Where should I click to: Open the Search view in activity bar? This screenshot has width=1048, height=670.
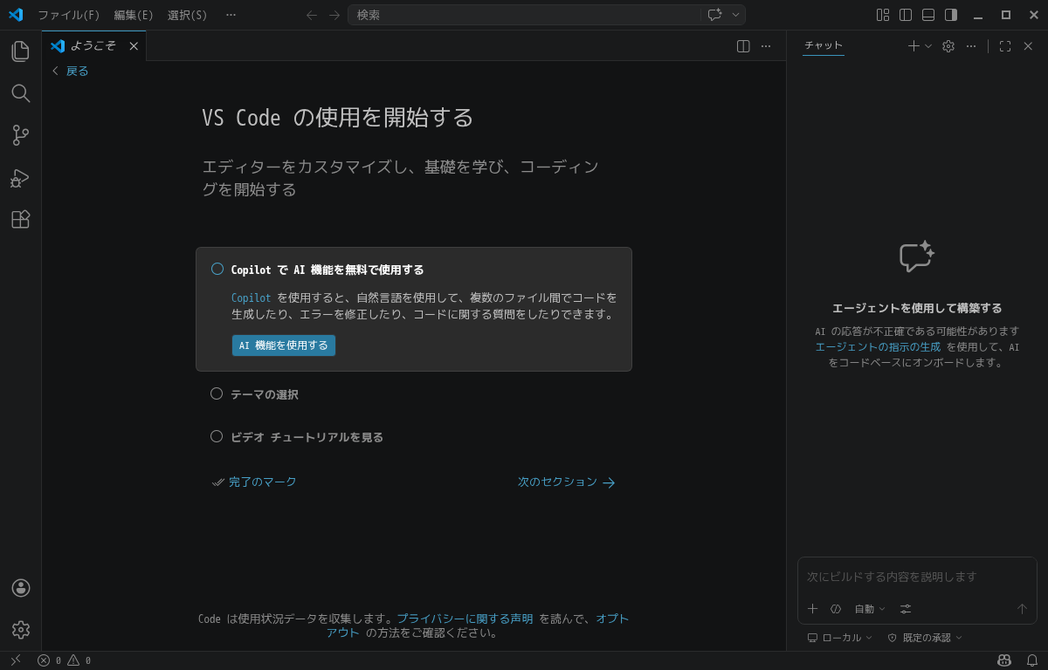point(20,93)
